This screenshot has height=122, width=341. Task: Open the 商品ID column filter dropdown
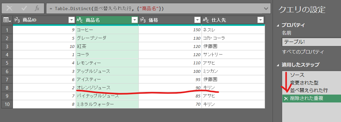click(x=72, y=20)
